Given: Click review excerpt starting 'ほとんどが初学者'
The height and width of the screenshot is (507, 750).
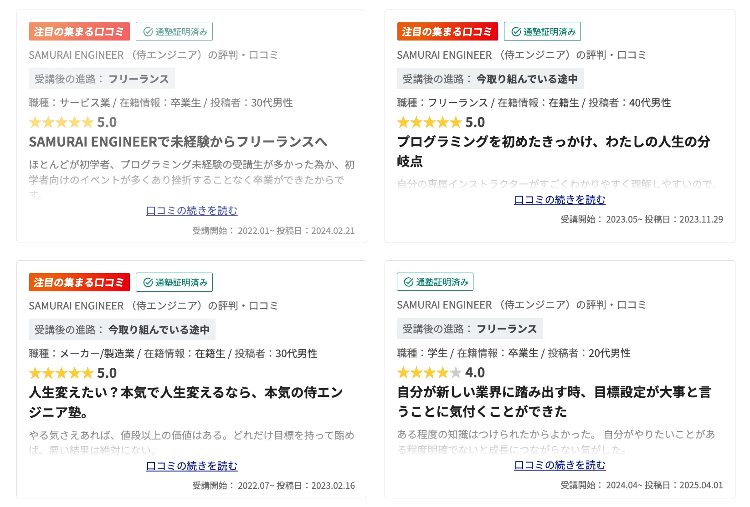Looking at the screenshot, I should click(192, 180).
